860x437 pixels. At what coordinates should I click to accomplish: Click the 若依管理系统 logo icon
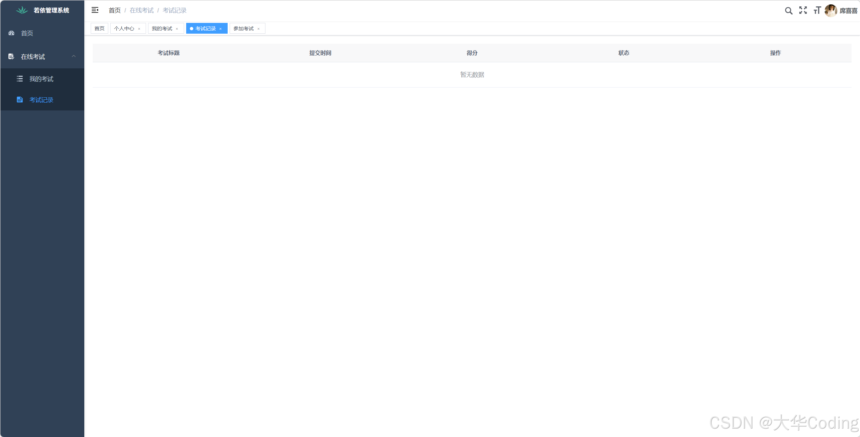(22, 10)
